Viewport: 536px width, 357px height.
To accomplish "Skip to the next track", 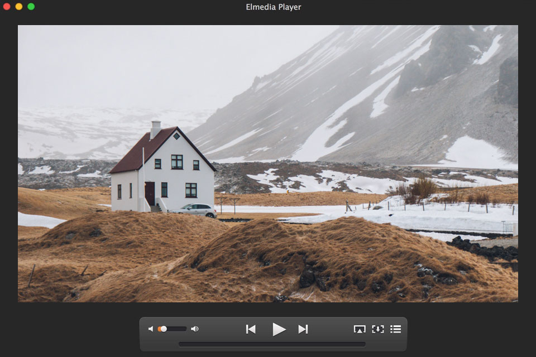I will [x=303, y=329].
